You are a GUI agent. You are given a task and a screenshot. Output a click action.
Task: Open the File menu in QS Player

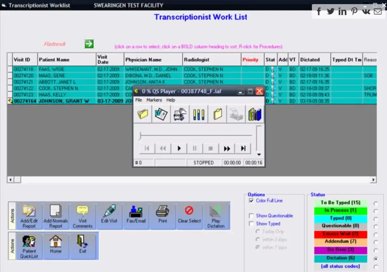[139, 100]
